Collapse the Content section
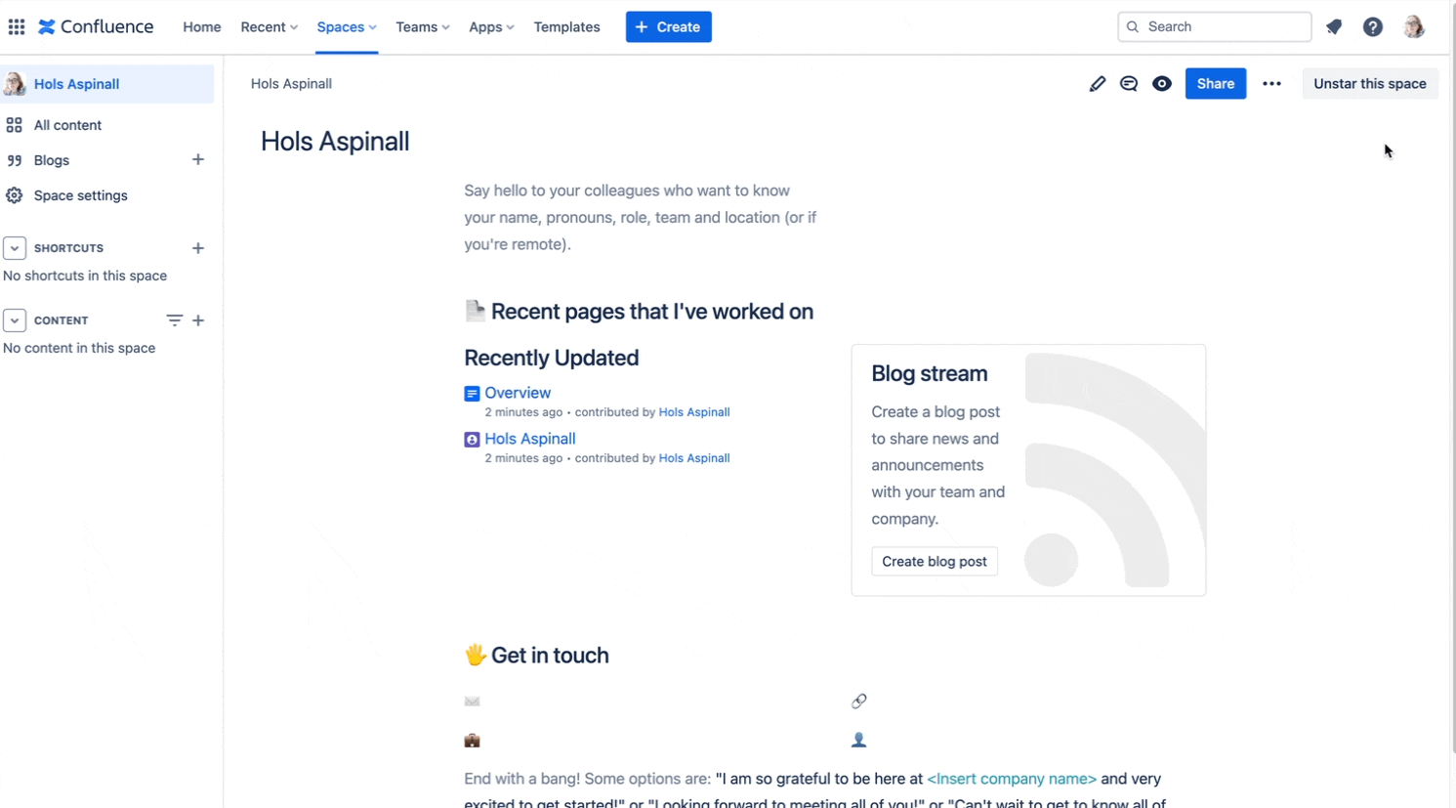1456x808 pixels. 14,320
